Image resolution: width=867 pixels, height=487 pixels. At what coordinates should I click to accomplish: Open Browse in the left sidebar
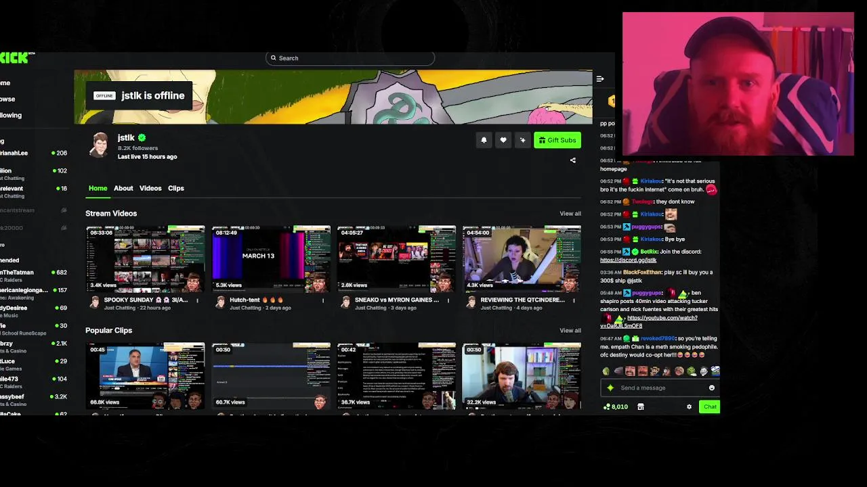(7, 99)
